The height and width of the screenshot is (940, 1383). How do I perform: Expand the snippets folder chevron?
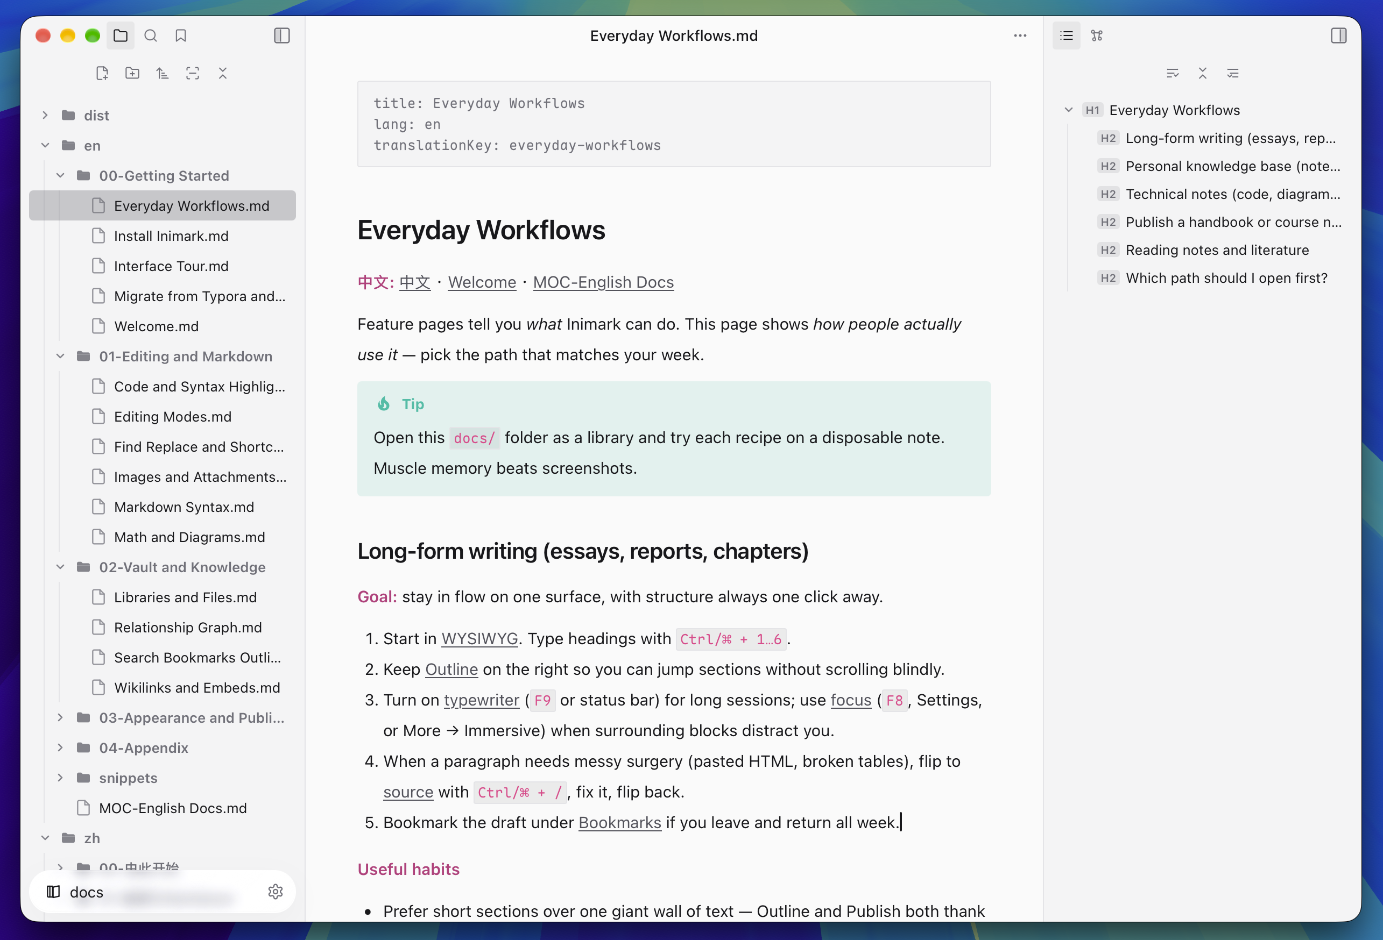tap(60, 777)
